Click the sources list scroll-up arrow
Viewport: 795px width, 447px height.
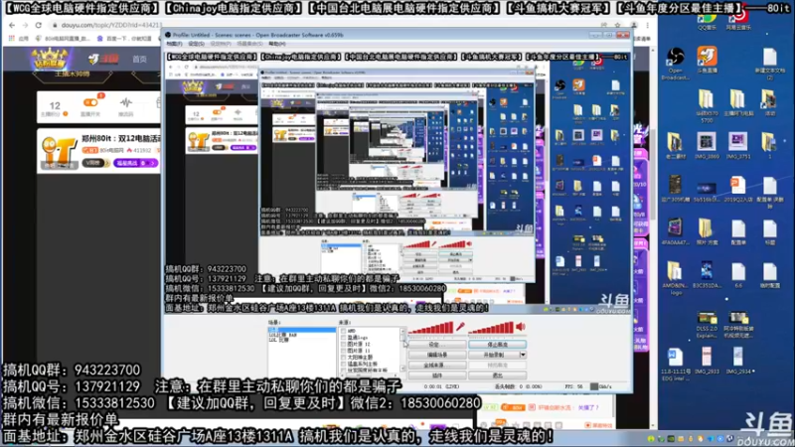pos(403,331)
